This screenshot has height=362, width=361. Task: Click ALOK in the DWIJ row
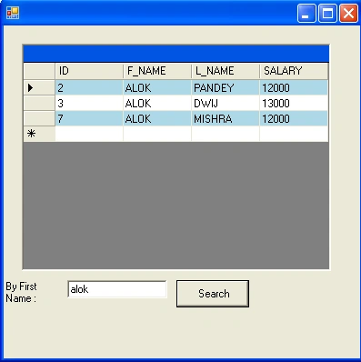157,104
